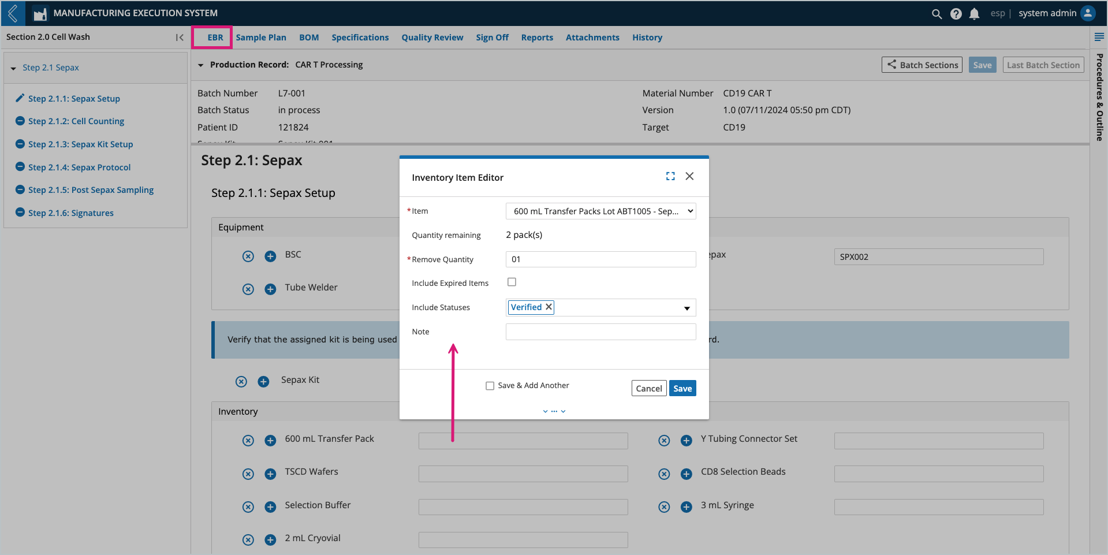The height and width of the screenshot is (555, 1108).
Task: Collapse the Production Record header
Action: pyautogui.click(x=201, y=65)
